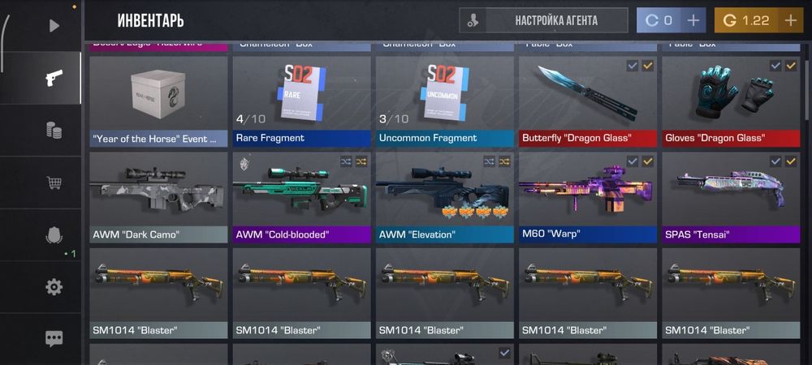Image resolution: width=812 pixels, height=365 pixels.
Task: Toggle gold checkmark on M60 "Warp"
Action: 648,162
